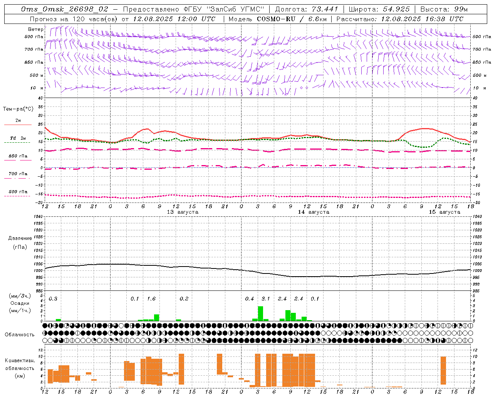Click the '(км)' unit label
This screenshot has height=395, width=493.
pyautogui.click(x=20, y=376)
